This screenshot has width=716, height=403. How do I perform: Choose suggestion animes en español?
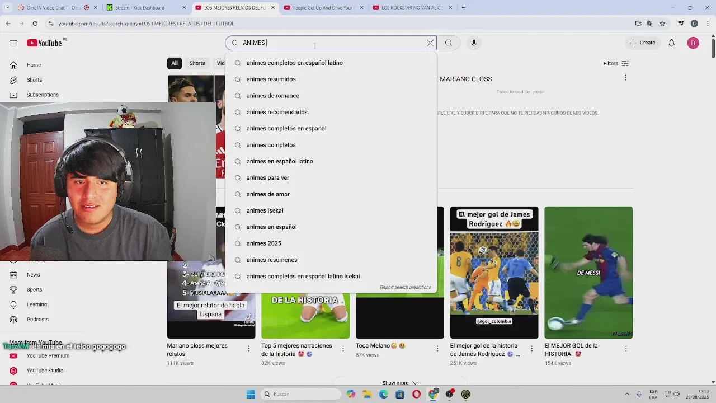tap(331, 227)
